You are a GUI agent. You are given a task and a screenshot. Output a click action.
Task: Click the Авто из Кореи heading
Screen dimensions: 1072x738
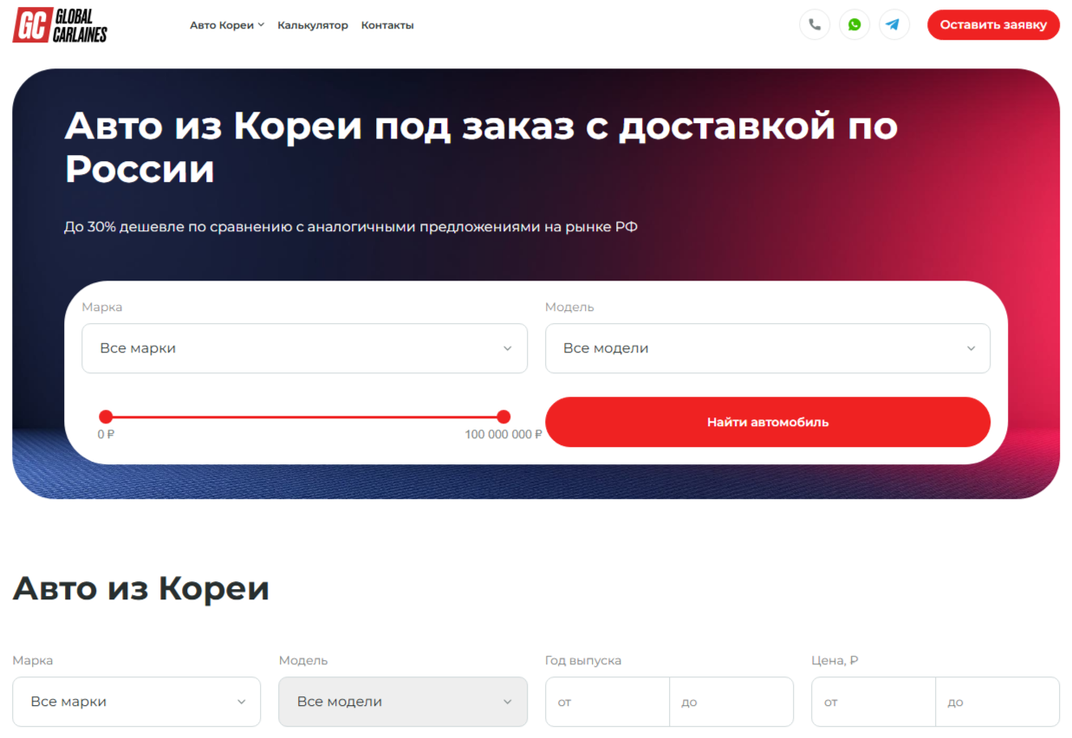[x=141, y=588]
